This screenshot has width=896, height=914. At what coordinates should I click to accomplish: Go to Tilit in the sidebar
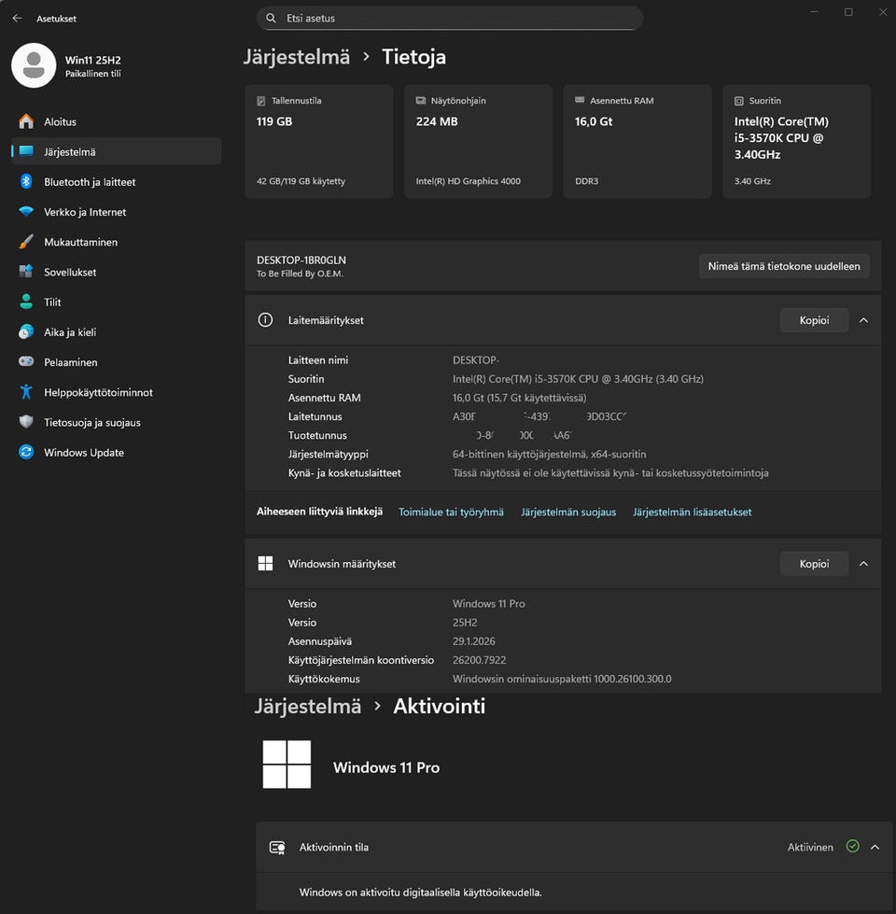pyautogui.click(x=52, y=302)
